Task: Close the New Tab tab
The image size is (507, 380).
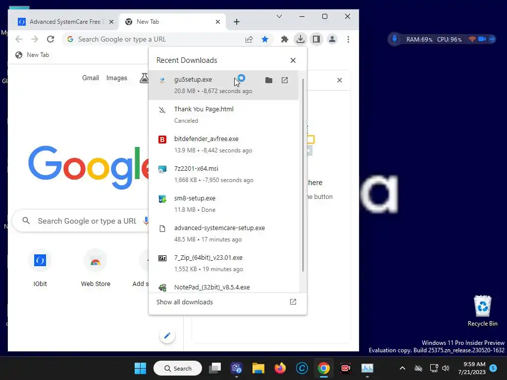Action: tap(218, 22)
